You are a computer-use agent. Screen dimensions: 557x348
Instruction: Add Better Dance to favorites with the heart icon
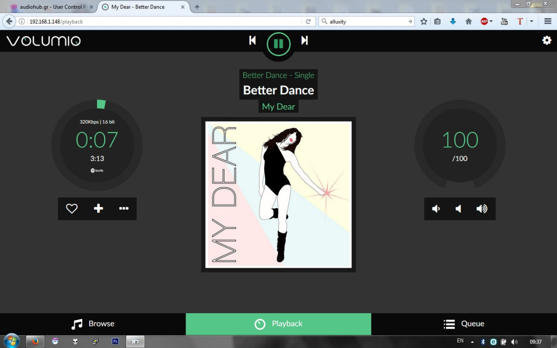click(71, 209)
